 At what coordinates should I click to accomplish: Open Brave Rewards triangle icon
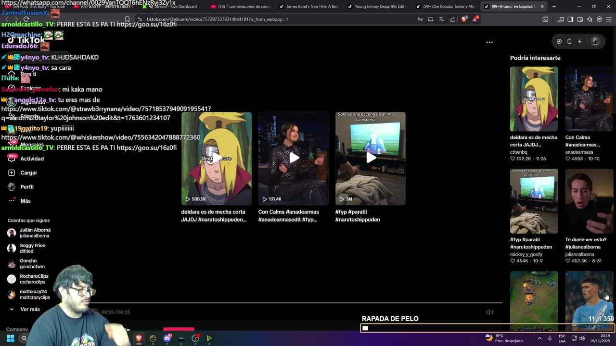pos(475,19)
